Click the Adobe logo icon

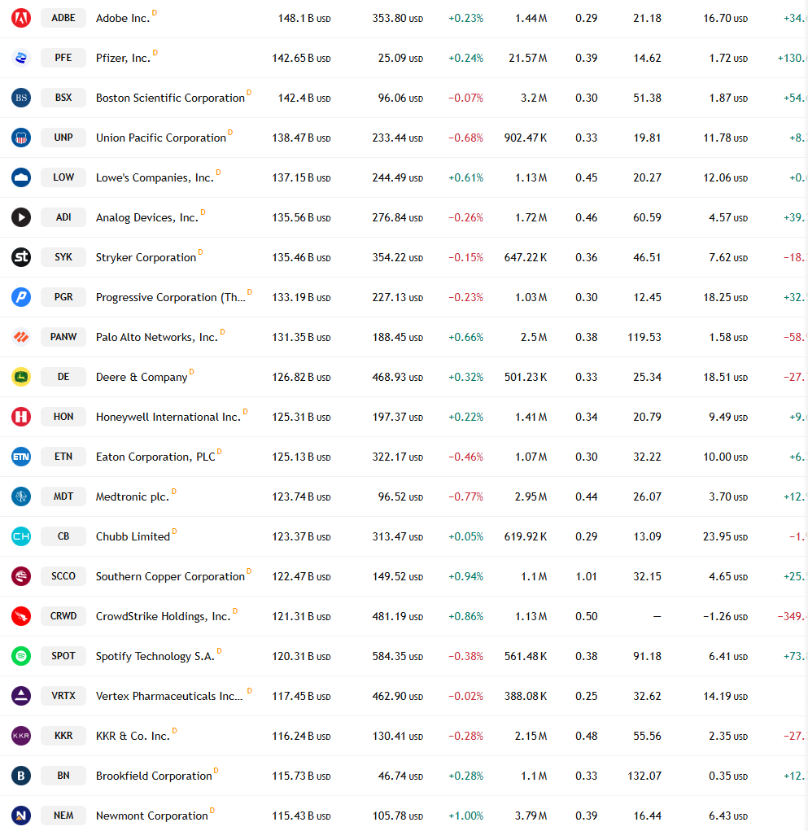point(21,18)
